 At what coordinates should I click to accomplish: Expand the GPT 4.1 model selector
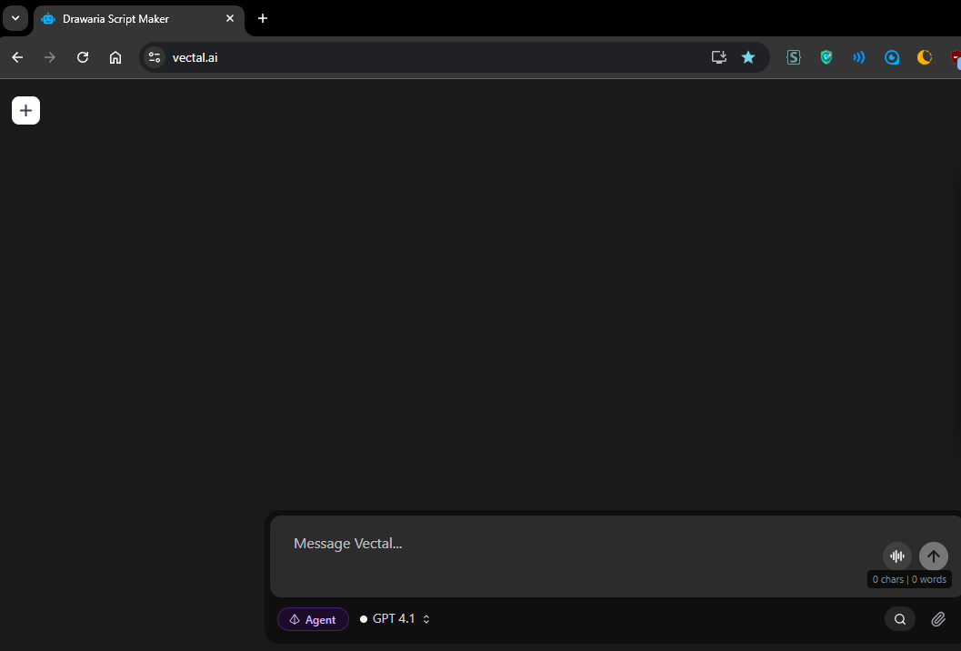click(396, 619)
